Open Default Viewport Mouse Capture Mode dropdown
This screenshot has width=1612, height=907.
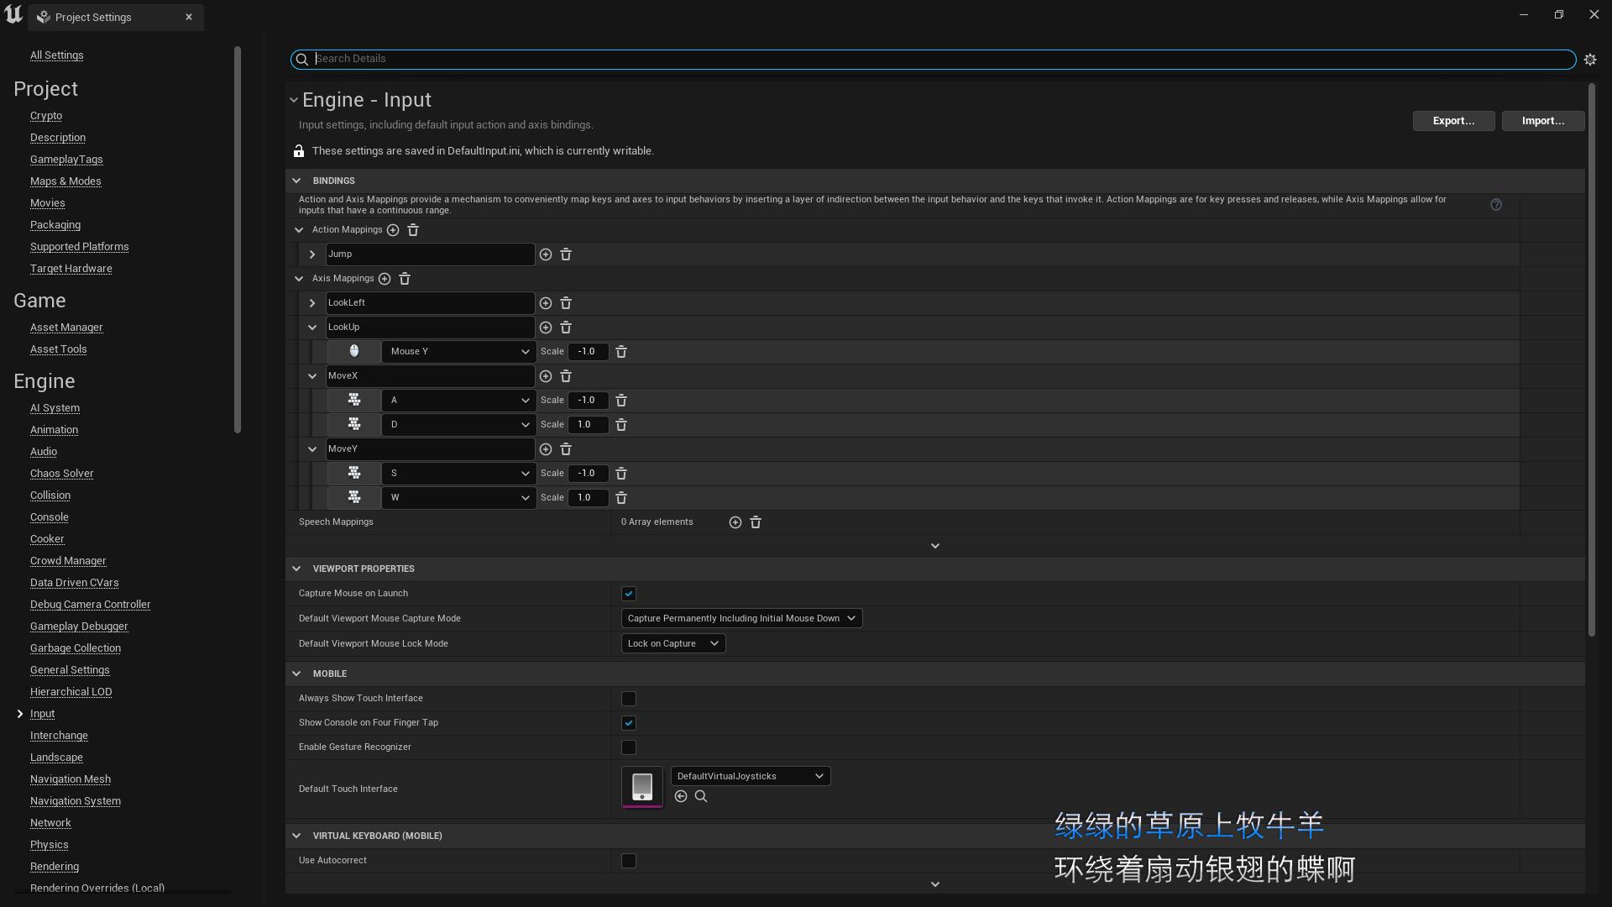(741, 619)
